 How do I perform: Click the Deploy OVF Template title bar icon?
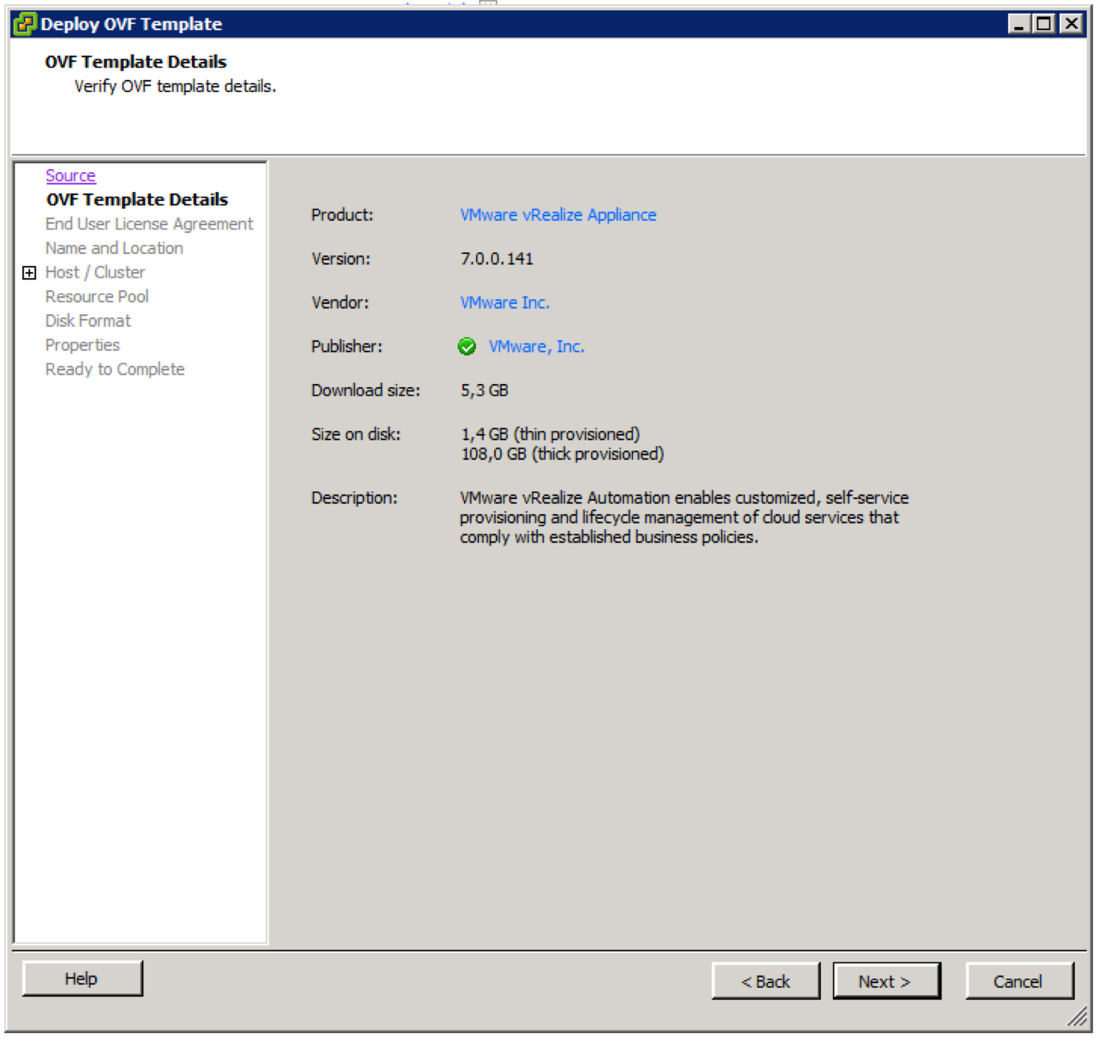pos(25,24)
